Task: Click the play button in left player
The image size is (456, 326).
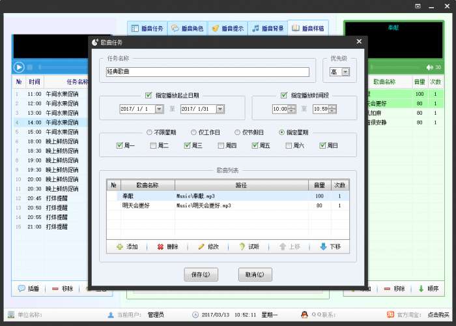Action: [x=19, y=67]
